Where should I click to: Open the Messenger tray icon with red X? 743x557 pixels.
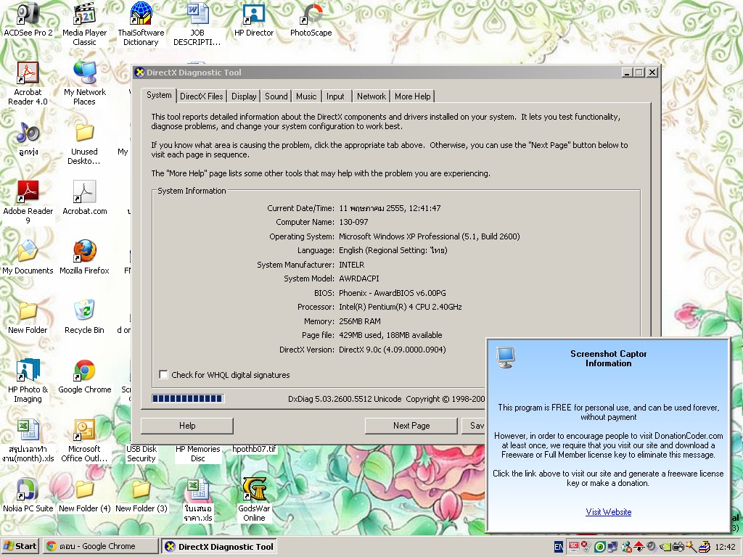(626, 547)
